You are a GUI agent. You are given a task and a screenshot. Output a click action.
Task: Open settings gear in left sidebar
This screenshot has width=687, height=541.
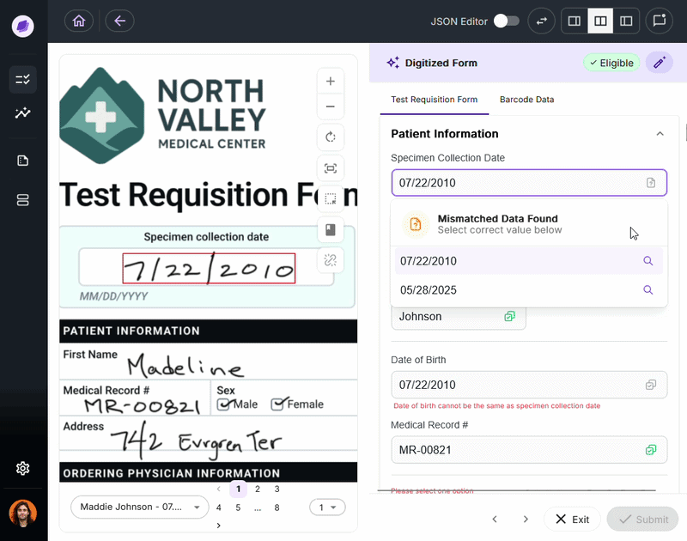(x=23, y=468)
